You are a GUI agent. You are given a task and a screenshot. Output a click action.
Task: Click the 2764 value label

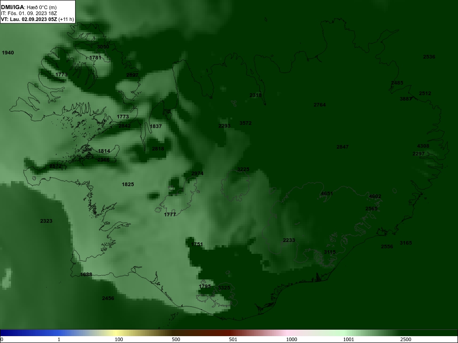point(320,105)
